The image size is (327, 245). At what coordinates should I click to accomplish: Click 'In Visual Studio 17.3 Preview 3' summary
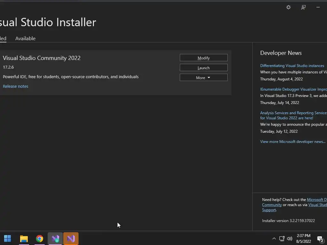tap(293, 96)
